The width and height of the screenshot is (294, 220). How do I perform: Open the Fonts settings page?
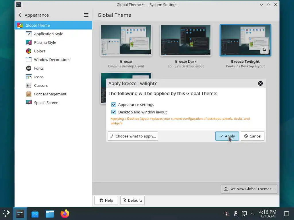(53, 68)
